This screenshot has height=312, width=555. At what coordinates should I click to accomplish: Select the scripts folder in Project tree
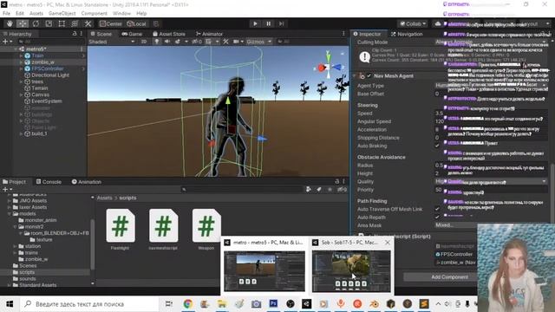click(27, 272)
